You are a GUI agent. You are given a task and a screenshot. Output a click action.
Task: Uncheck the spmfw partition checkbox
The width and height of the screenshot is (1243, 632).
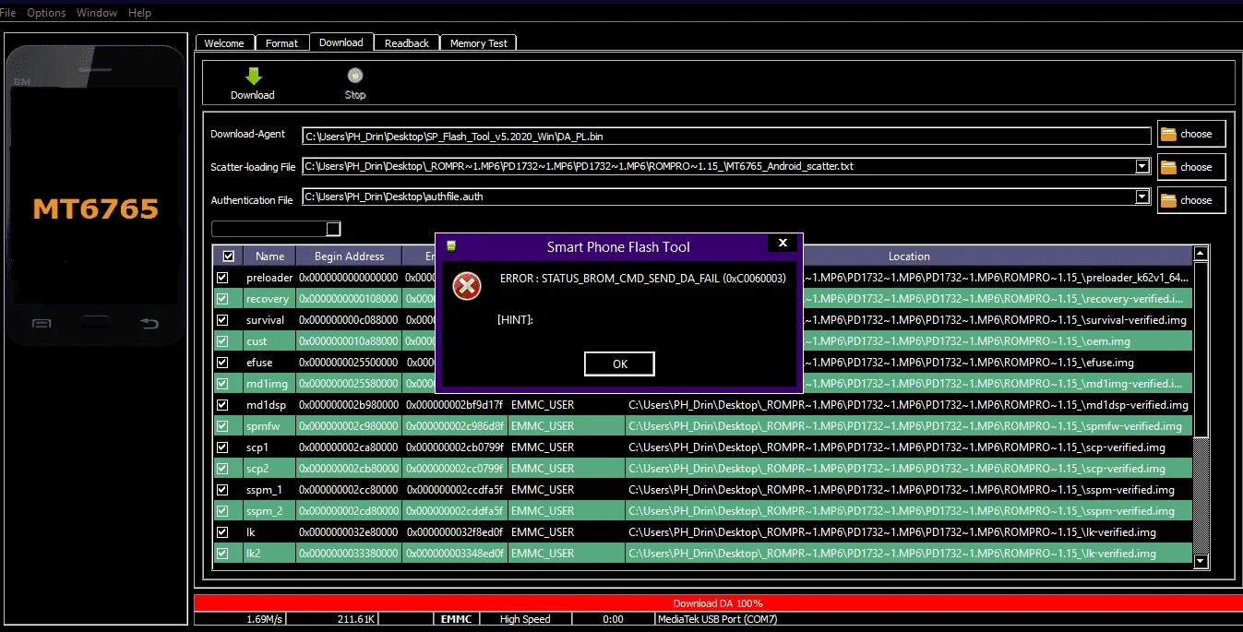pos(221,426)
